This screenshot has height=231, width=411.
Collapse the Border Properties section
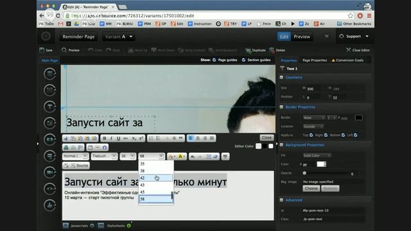(x=281, y=107)
